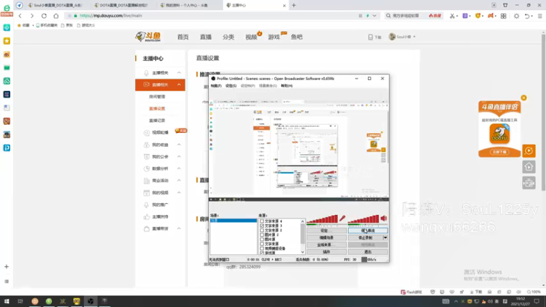This screenshot has width=546, height=307.
Task: Open 分类 in Douyu navigation
Action: coord(229,37)
